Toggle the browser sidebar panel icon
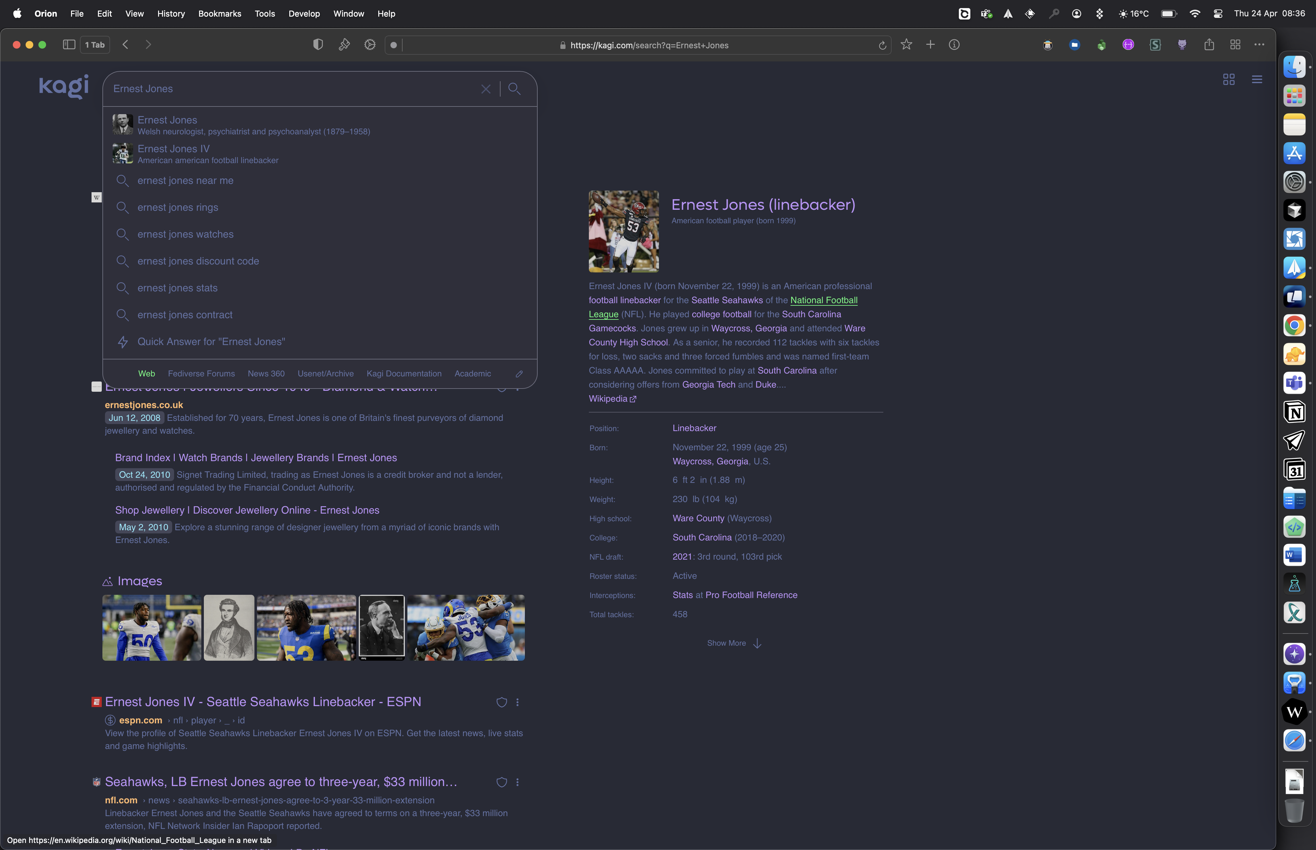The image size is (1316, 850). (69, 45)
